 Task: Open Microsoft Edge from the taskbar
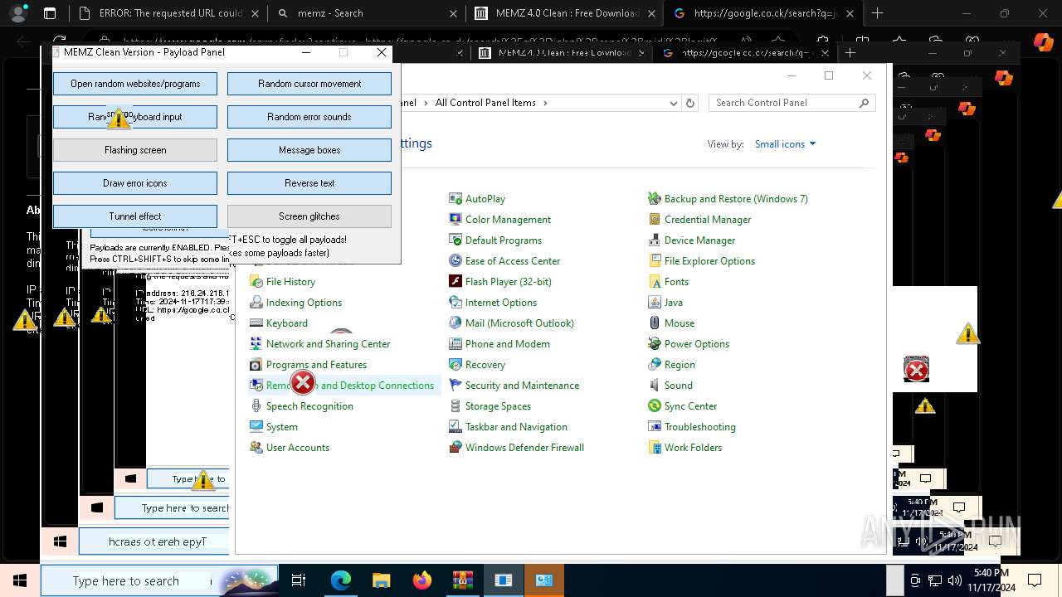point(341,580)
